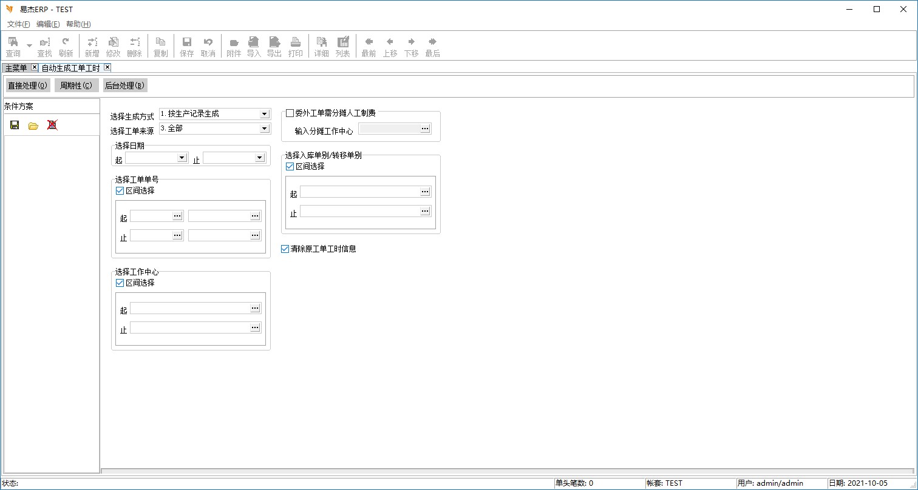Click the 后台处理 button
Image resolution: width=918 pixels, height=490 pixels.
[x=124, y=86]
